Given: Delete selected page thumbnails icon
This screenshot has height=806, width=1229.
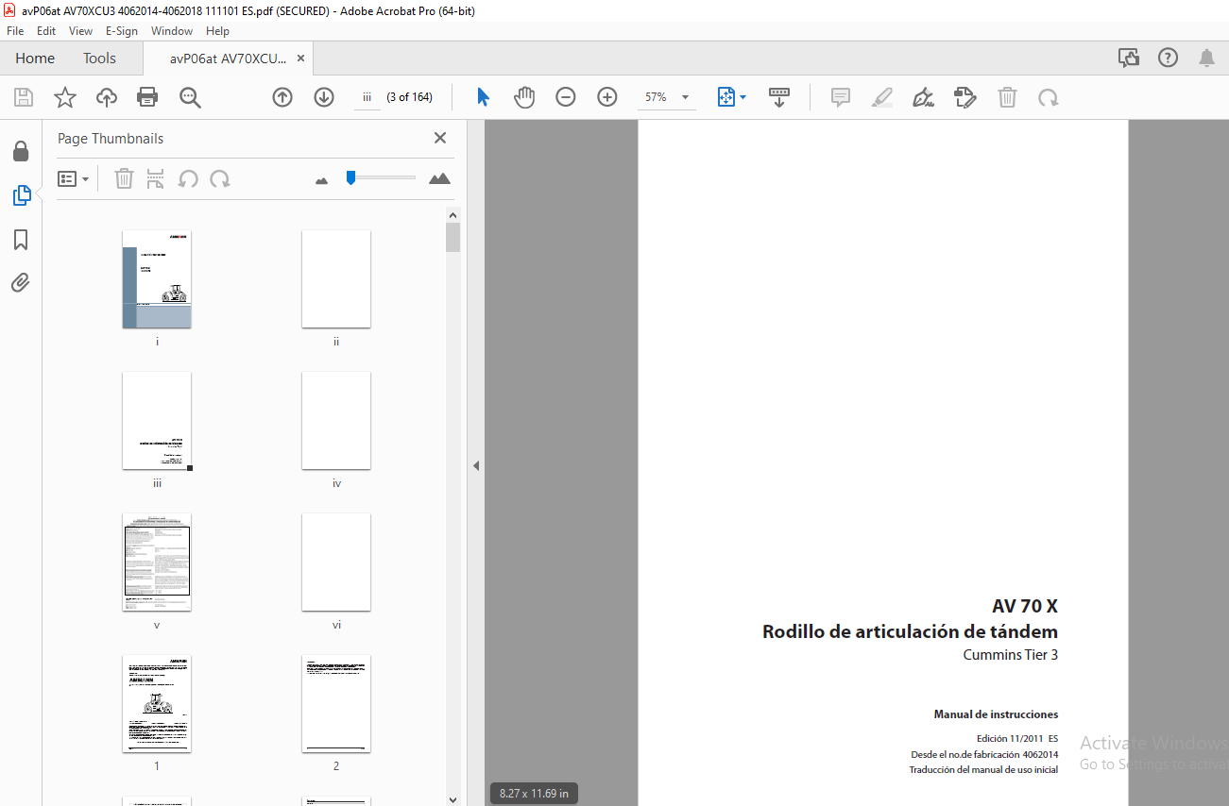Looking at the screenshot, I should click(124, 178).
